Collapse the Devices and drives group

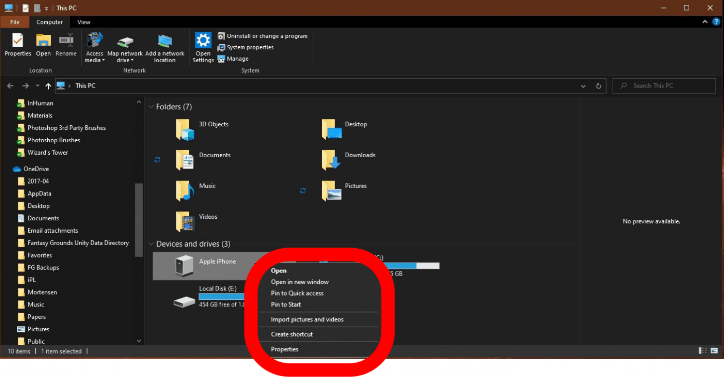[x=151, y=244]
